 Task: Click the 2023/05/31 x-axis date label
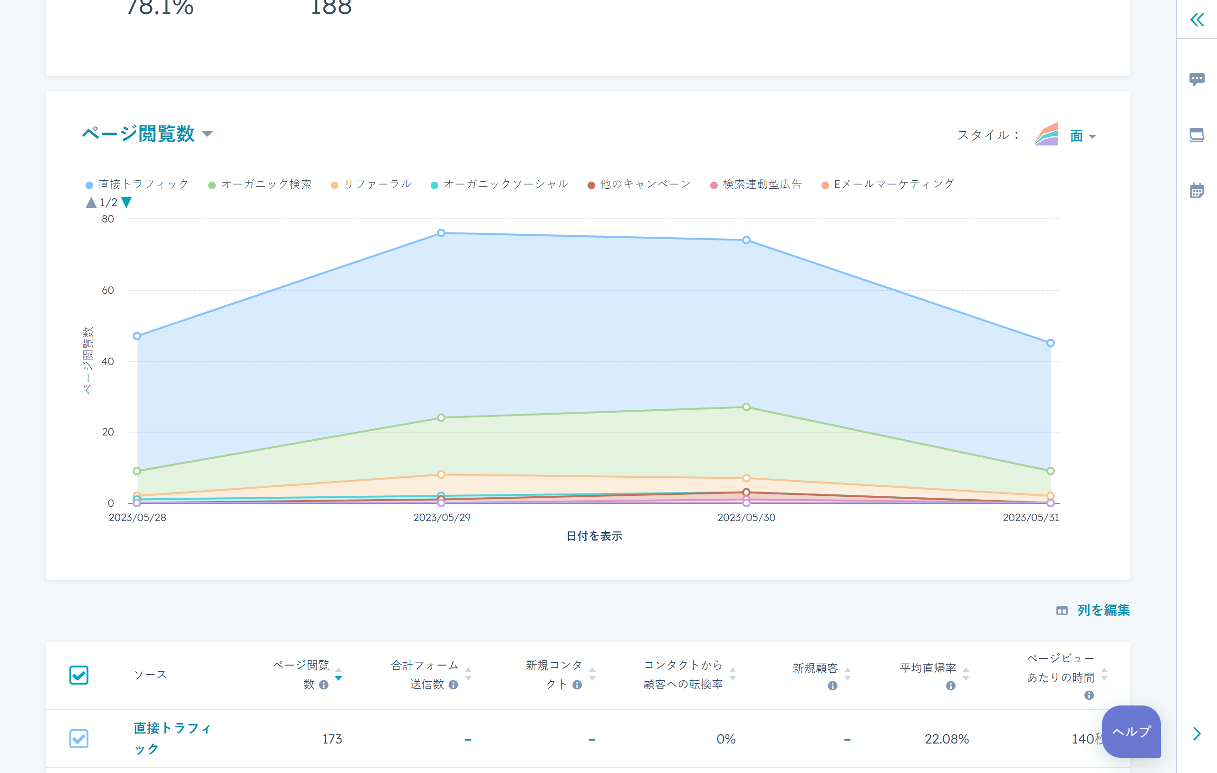pos(1031,518)
